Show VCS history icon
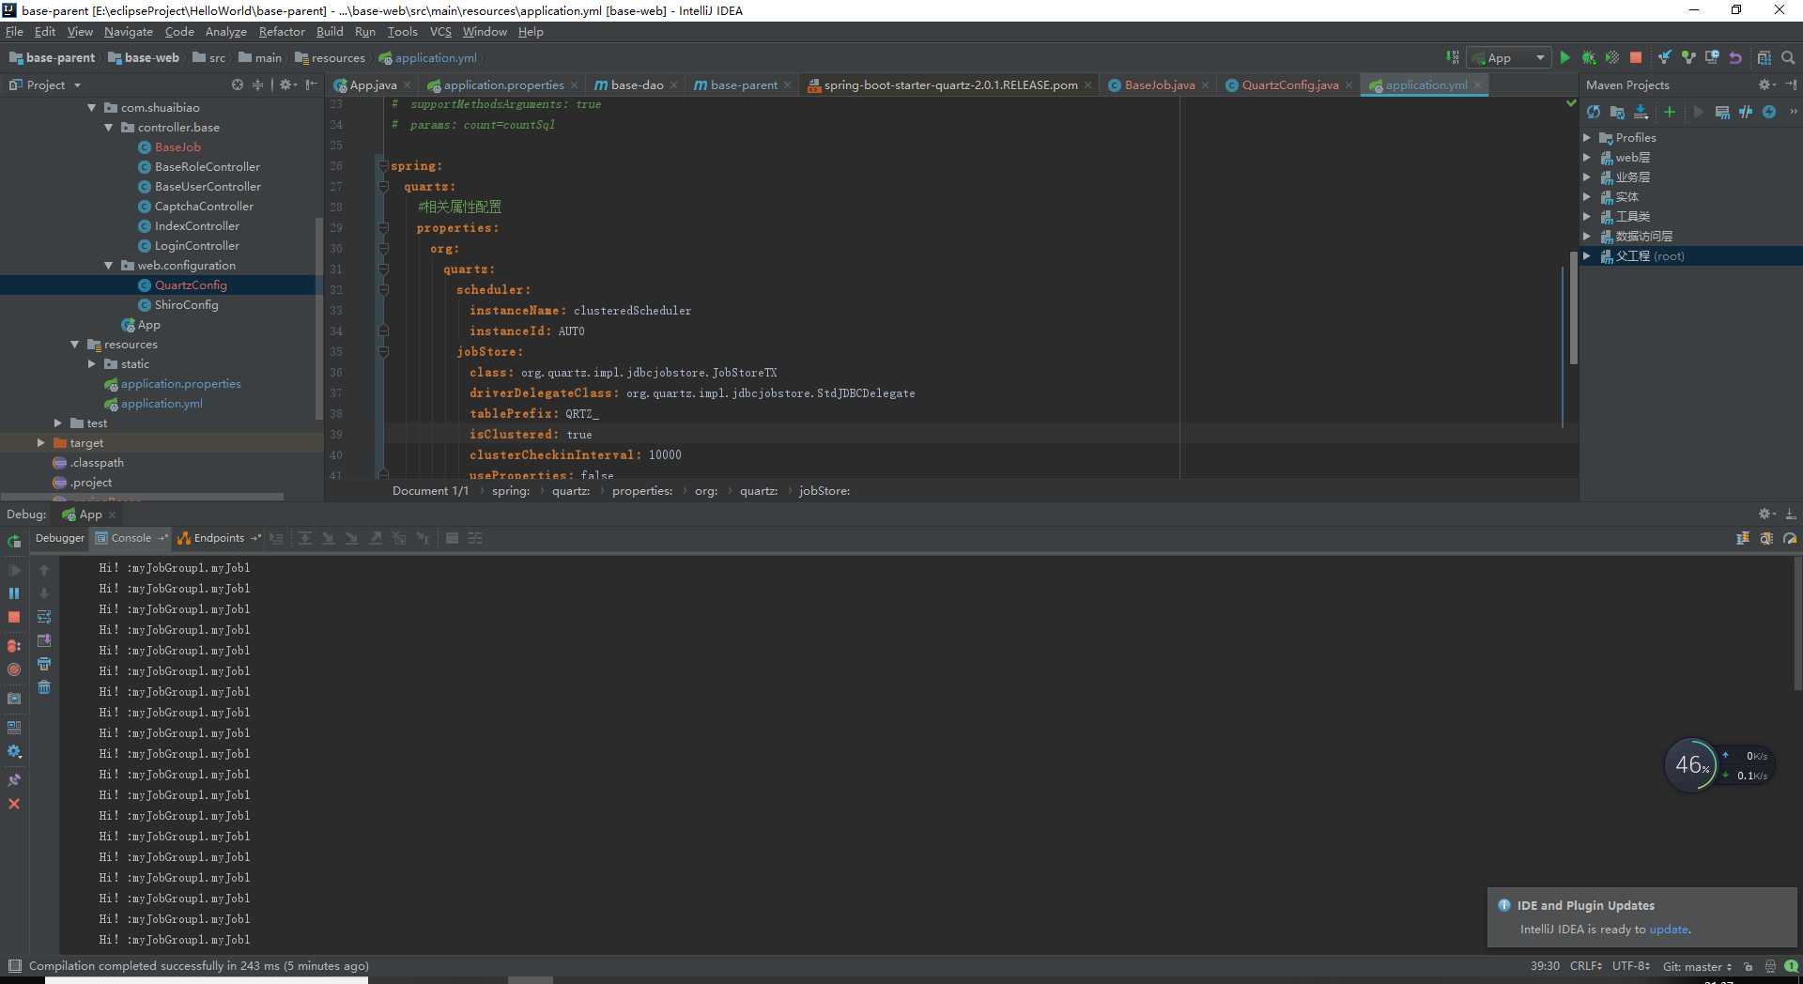The height and width of the screenshot is (984, 1803). coord(1712,58)
